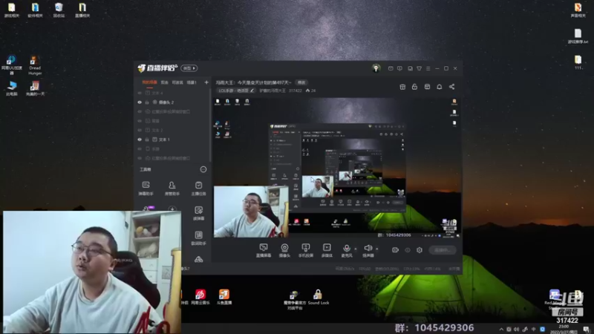Click the room number 317422 in header
This screenshot has width=594, height=334.
click(x=295, y=91)
